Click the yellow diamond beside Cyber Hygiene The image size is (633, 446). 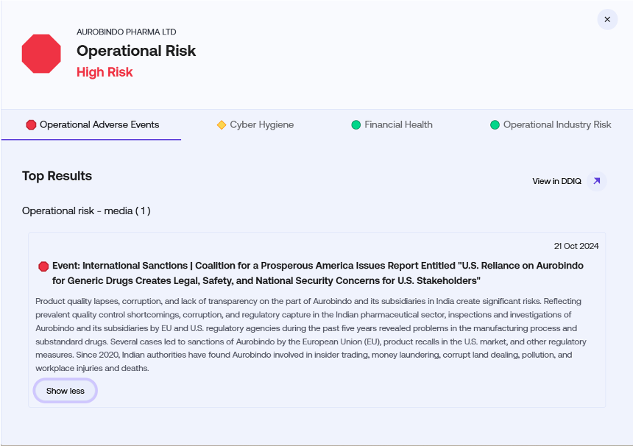222,125
